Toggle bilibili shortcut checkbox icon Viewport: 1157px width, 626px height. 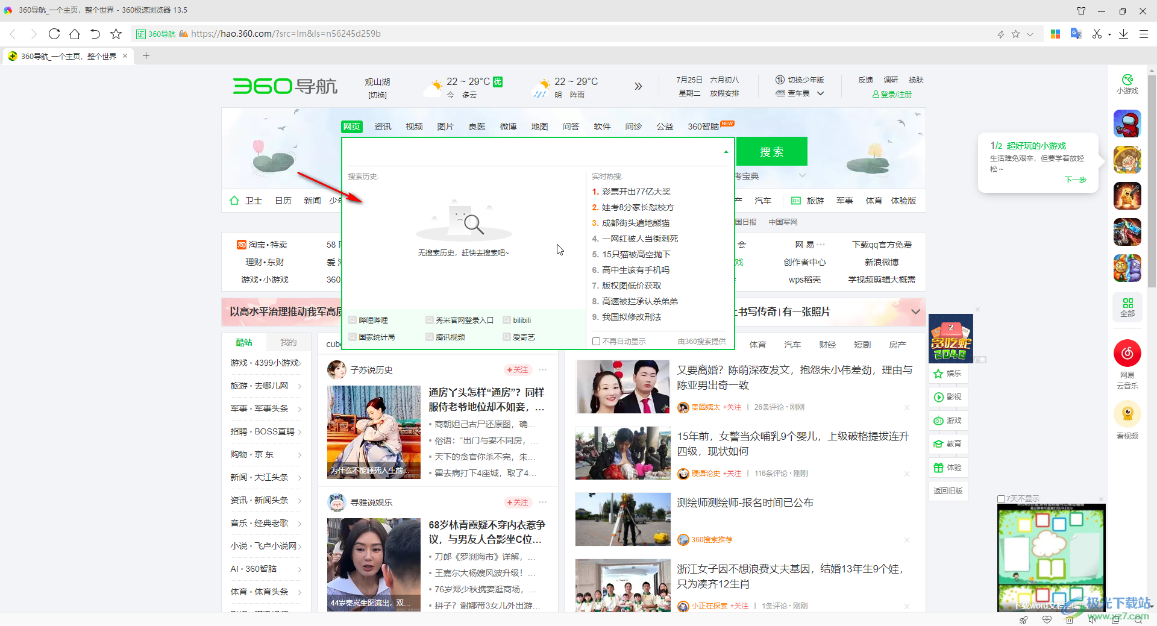(507, 320)
